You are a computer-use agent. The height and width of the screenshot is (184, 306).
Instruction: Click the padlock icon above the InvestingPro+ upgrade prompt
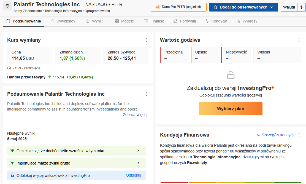[x=231, y=75]
